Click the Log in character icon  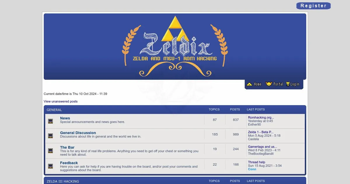(x=288, y=84)
